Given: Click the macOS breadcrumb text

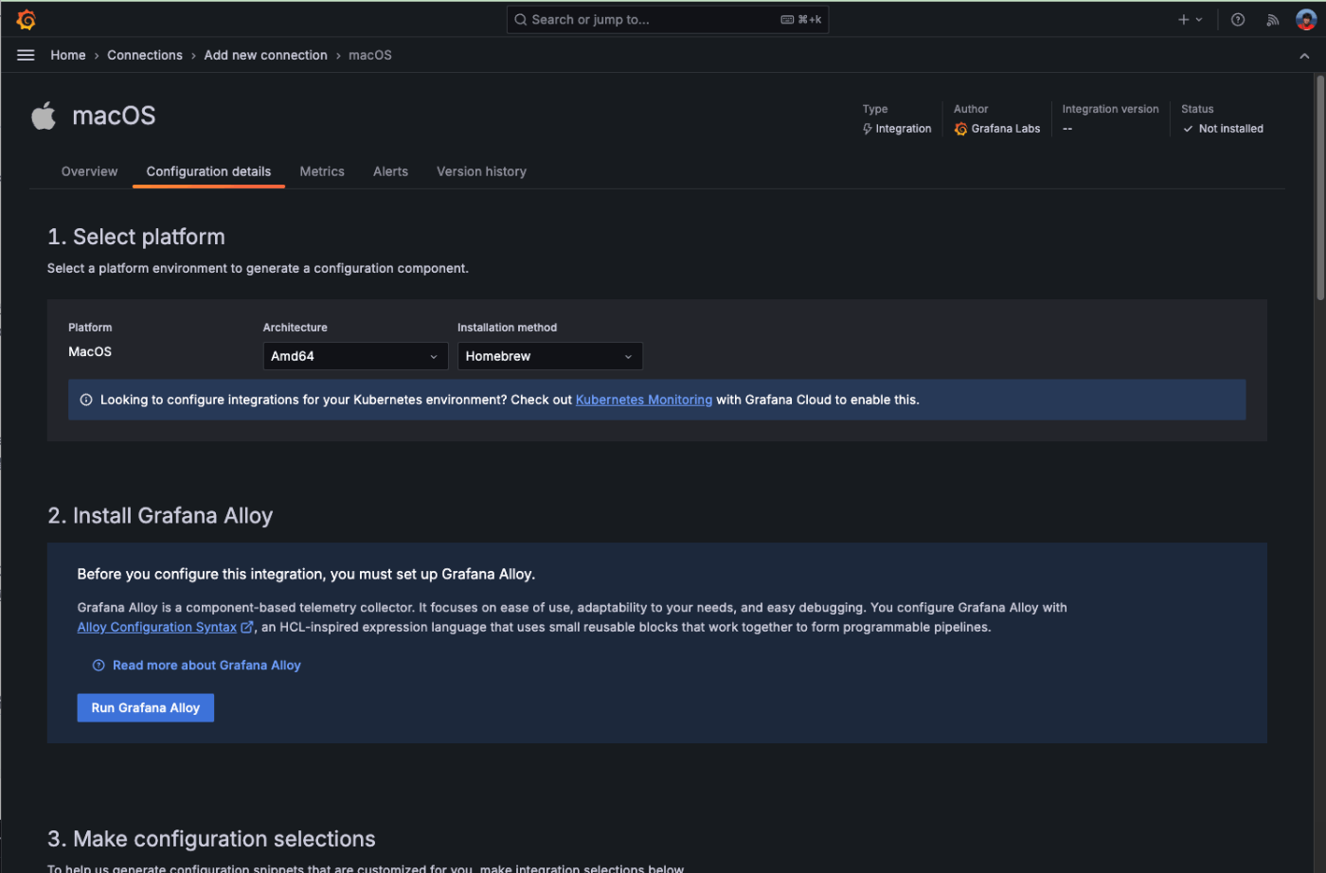Looking at the screenshot, I should (x=370, y=55).
